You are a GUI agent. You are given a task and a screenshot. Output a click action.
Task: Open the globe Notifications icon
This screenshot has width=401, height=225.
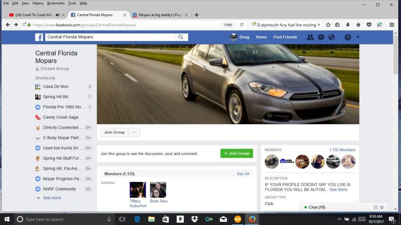[331, 37]
